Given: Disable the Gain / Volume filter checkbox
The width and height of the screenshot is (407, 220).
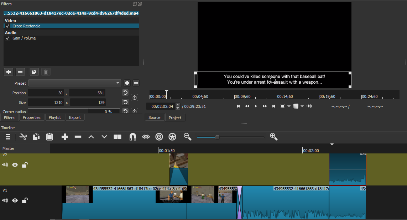Looking at the screenshot, I should 7,38.
